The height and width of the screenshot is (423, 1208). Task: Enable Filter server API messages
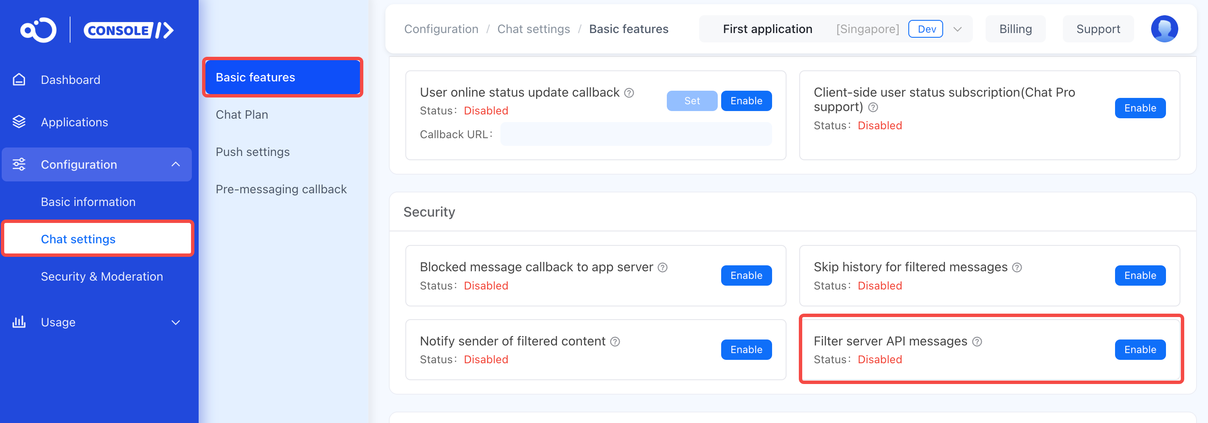click(1140, 349)
